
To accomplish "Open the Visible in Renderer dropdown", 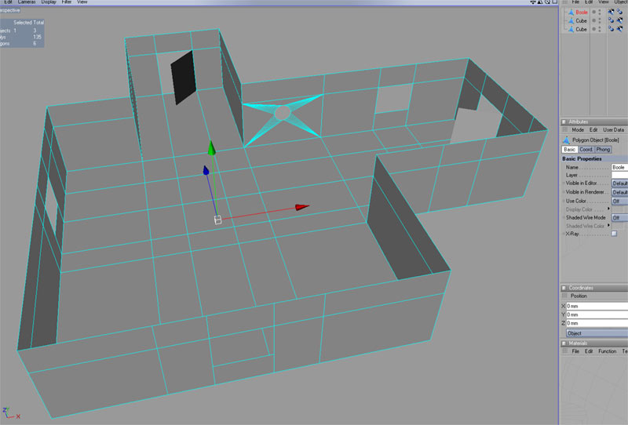I will [619, 192].
